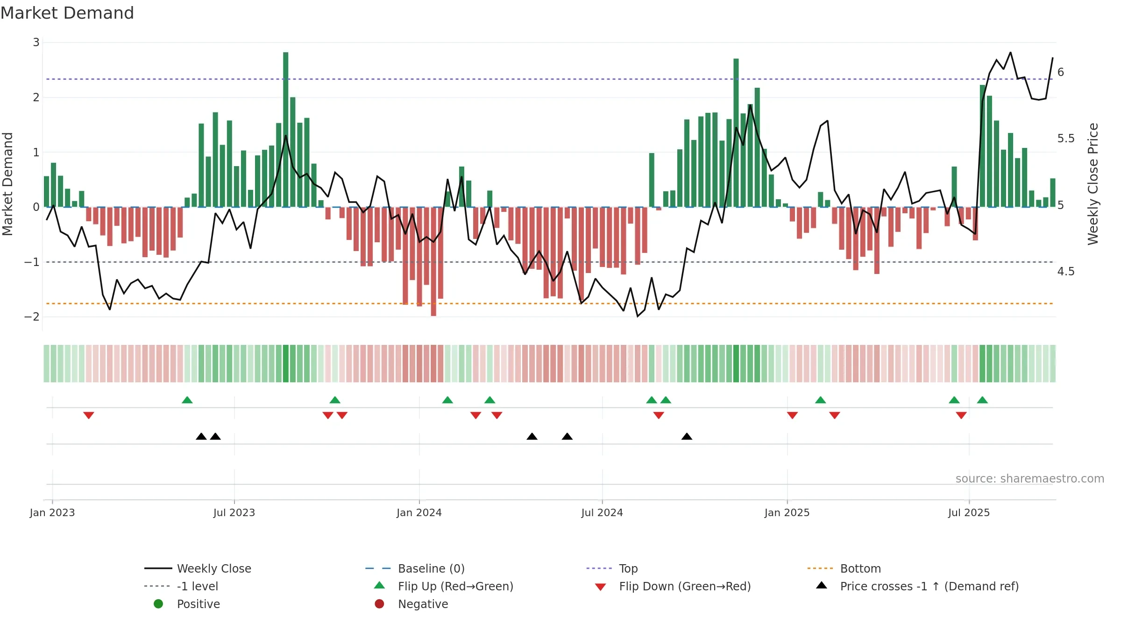This screenshot has height=630, width=1121.
Task: Click the latest red flip-down triangle marker
Action: (961, 415)
